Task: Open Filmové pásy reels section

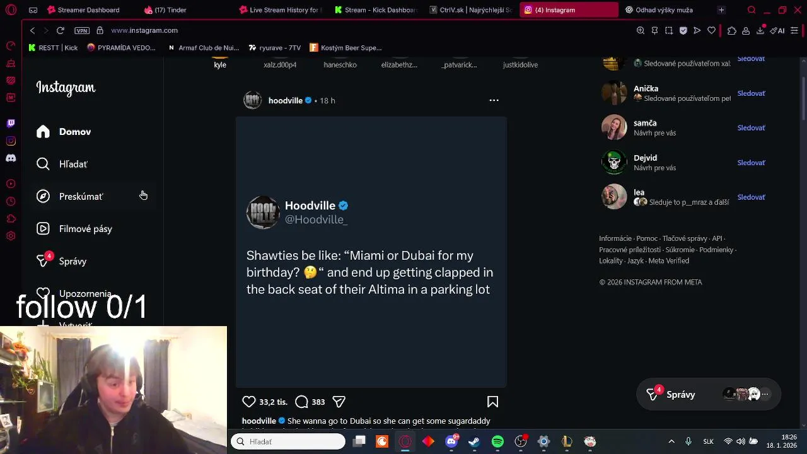Action: click(74, 229)
